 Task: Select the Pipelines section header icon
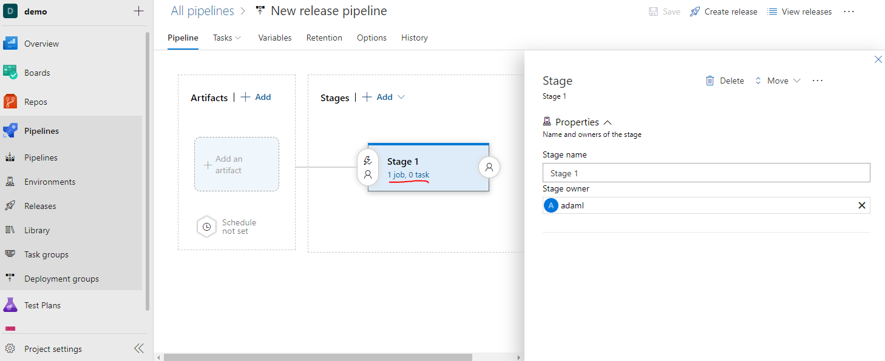coord(10,131)
